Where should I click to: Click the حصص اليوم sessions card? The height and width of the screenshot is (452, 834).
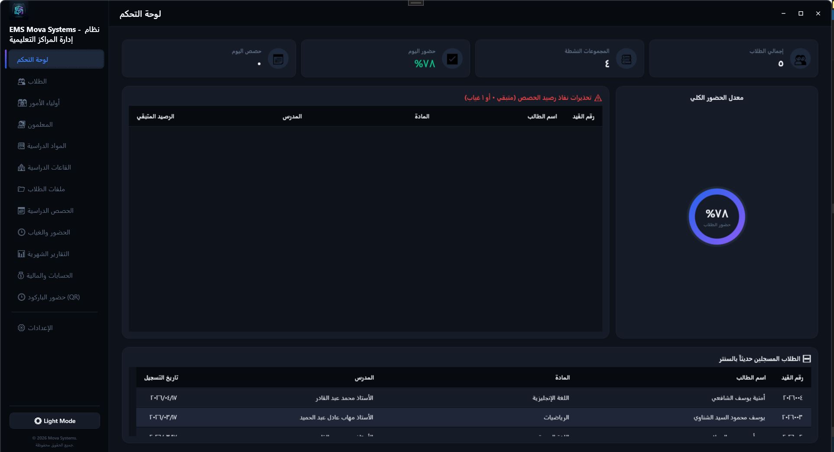(209, 58)
